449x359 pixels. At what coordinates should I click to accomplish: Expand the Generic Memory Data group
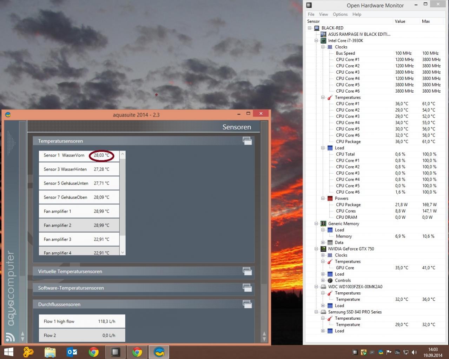pos(323,242)
